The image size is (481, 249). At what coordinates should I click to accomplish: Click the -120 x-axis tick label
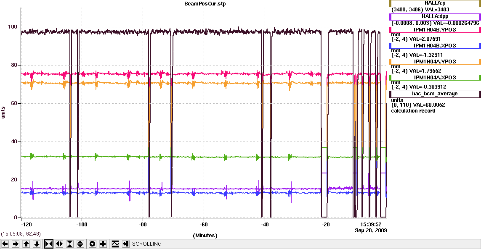click(26, 225)
